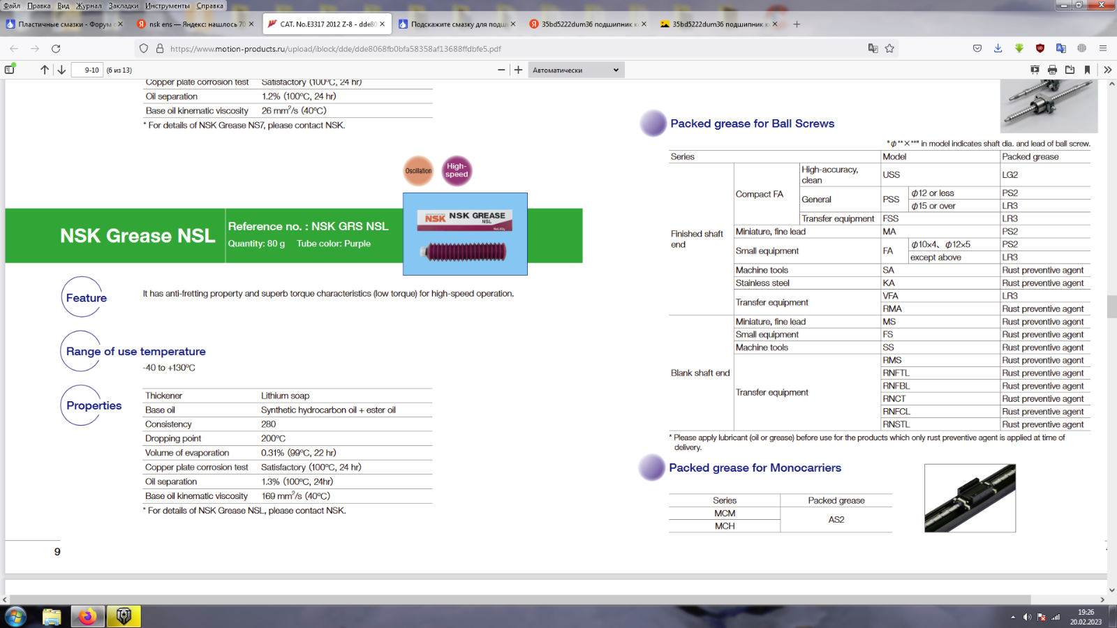
Task: Go back to the previous page
Action: point(14,48)
